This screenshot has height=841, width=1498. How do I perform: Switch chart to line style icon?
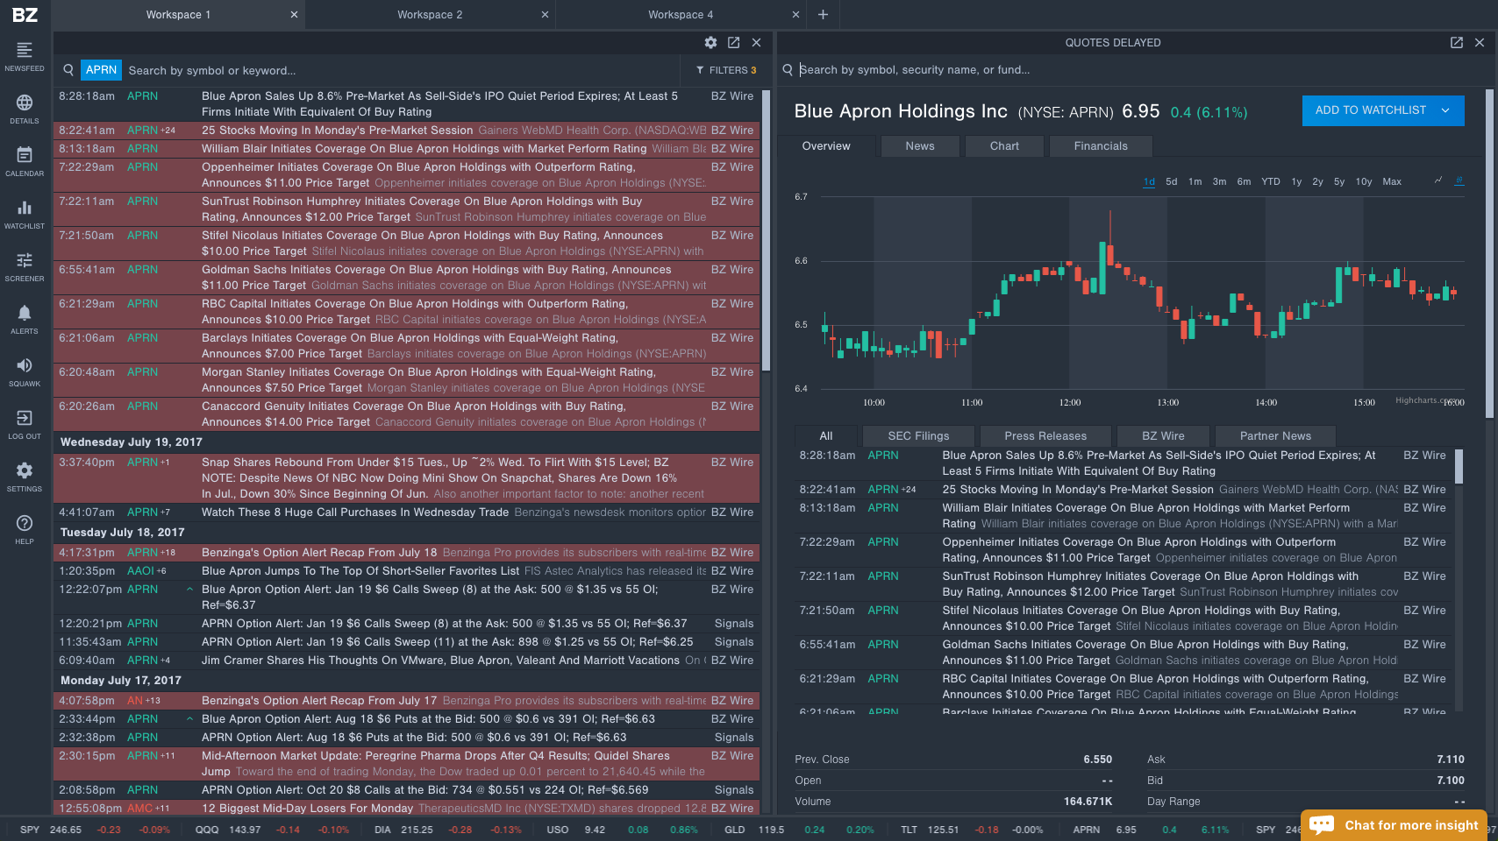point(1438,180)
